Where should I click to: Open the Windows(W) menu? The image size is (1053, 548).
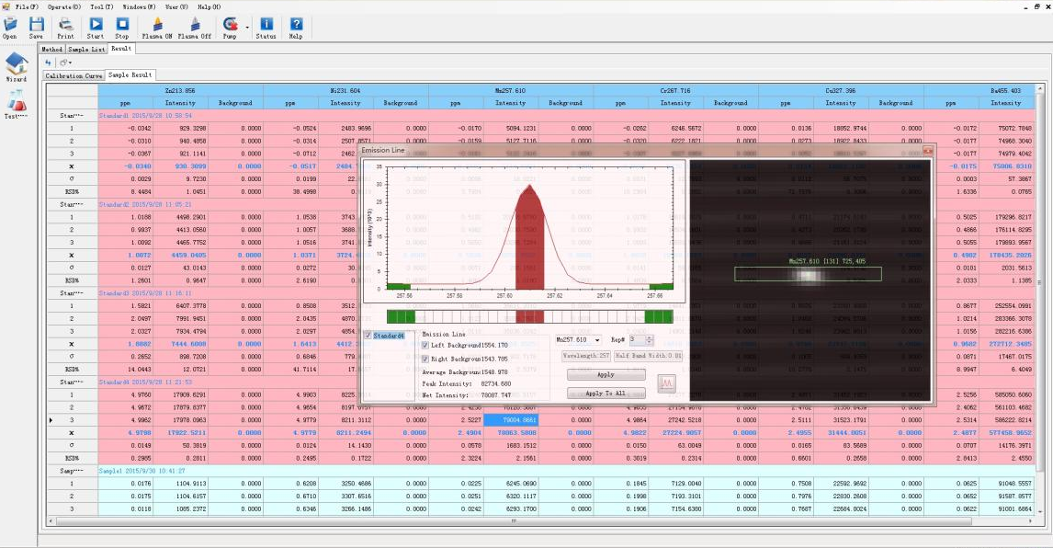pyautogui.click(x=139, y=6)
